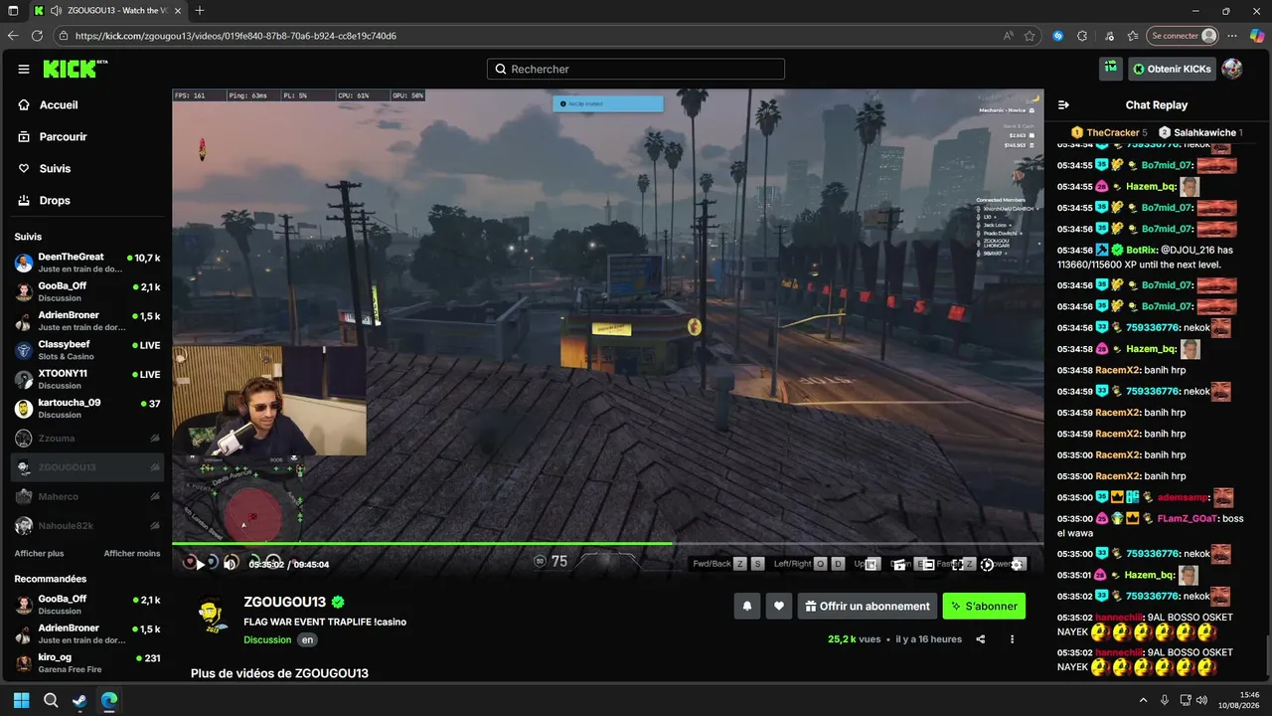This screenshot has height=716, width=1272.
Task: Open Nahoule82k offline channel
Action: [x=86, y=525]
